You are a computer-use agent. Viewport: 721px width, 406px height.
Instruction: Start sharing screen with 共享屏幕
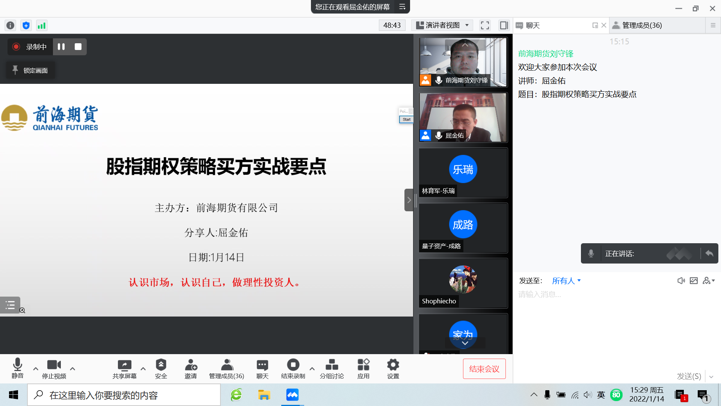coord(124,368)
